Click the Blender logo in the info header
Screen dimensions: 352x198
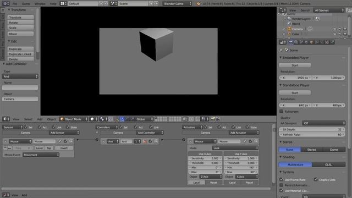click(x=198, y=4)
